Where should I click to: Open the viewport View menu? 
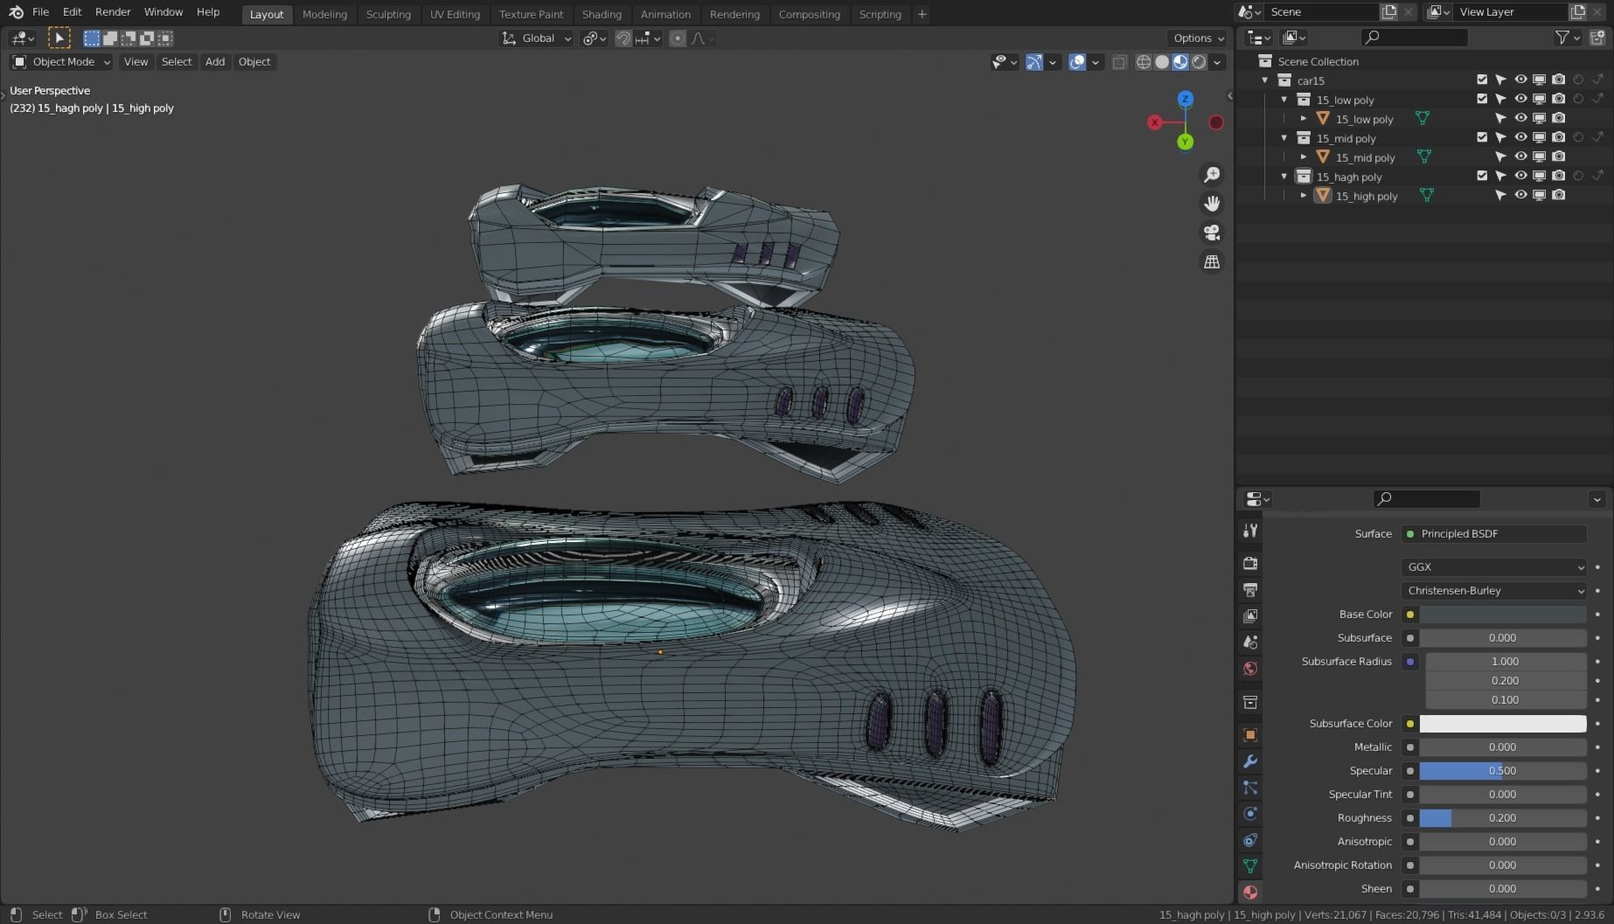click(136, 62)
